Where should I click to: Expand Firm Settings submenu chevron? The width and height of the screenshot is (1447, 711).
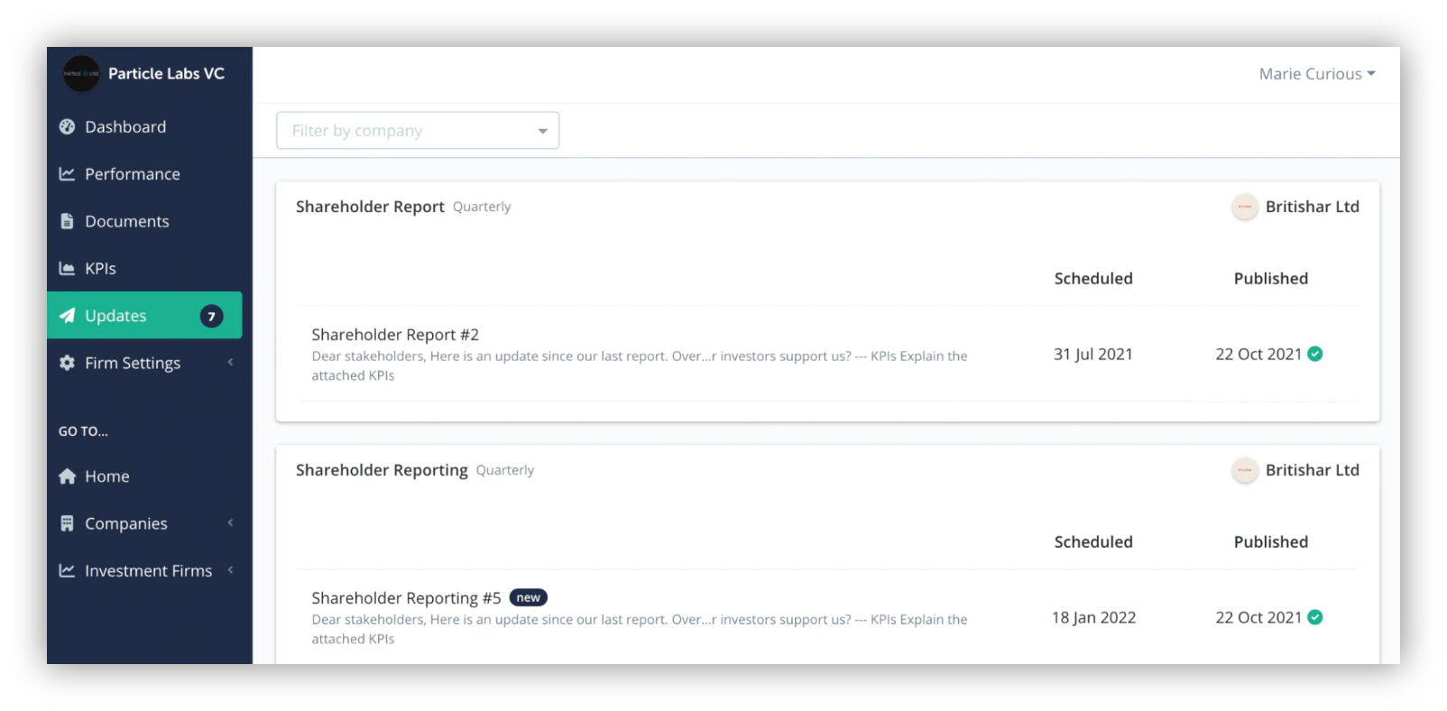tap(230, 362)
